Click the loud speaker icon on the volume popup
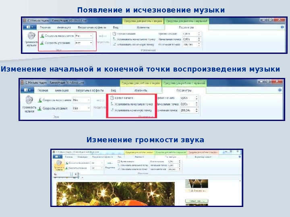This screenshot has width=290, height=217. 76,174
